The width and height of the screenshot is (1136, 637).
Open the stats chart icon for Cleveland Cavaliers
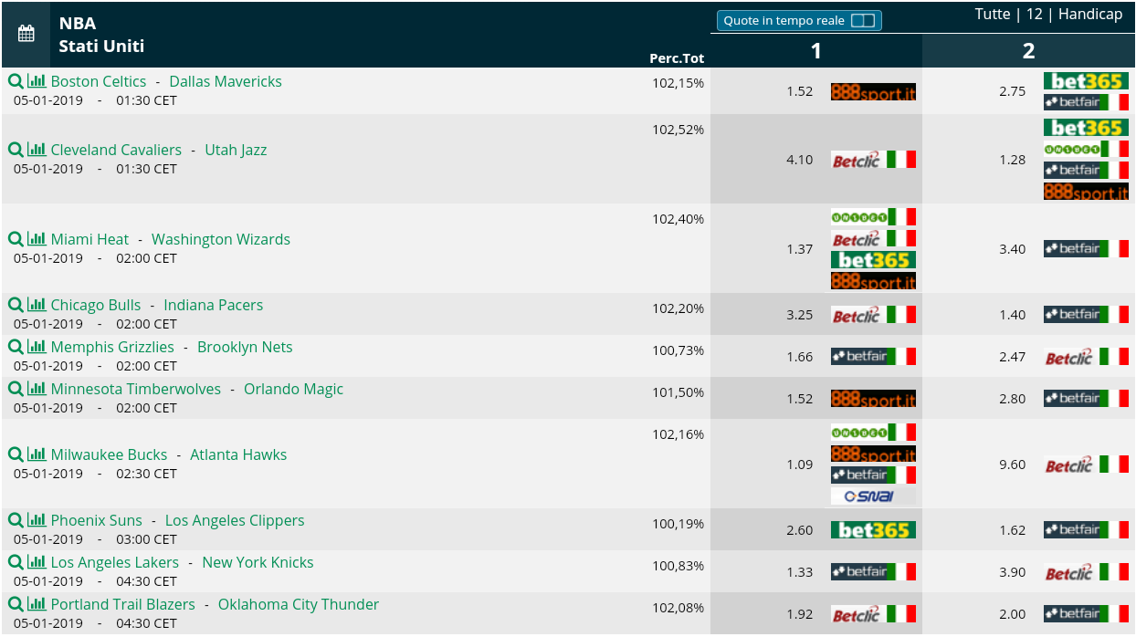[x=37, y=149]
